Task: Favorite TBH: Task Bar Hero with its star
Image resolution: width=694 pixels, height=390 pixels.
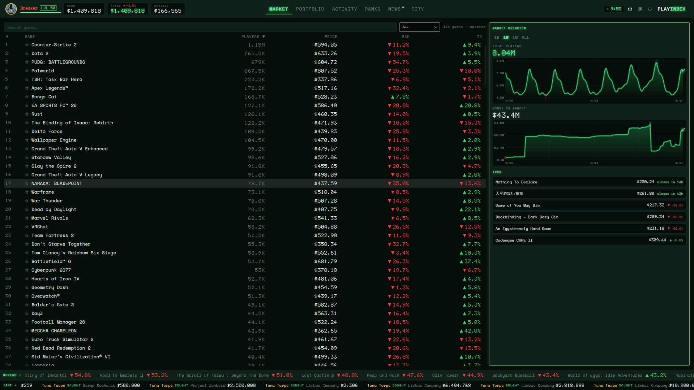Action: click(x=27, y=79)
